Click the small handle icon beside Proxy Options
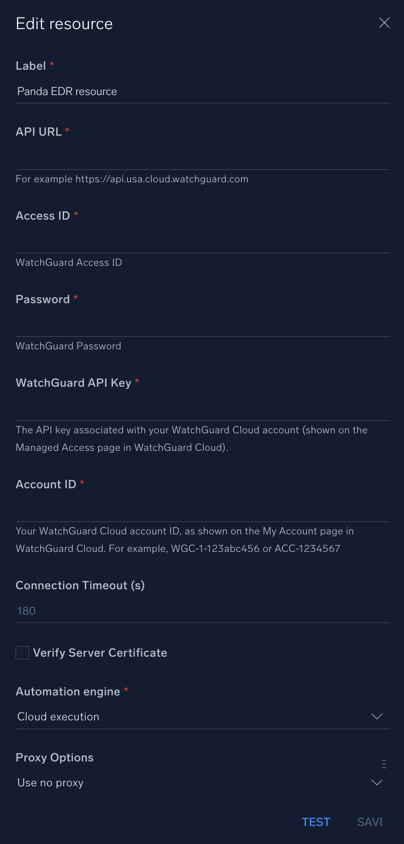The image size is (404, 844). pyautogui.click(x=384, y=764)
